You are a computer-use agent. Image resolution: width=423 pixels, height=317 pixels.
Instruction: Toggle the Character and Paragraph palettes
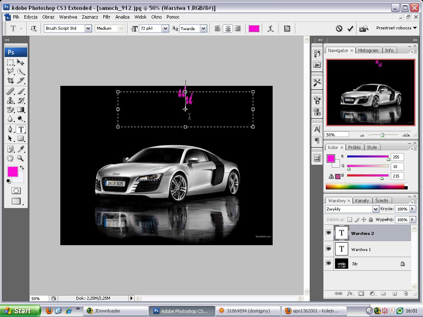click(287, 28)
